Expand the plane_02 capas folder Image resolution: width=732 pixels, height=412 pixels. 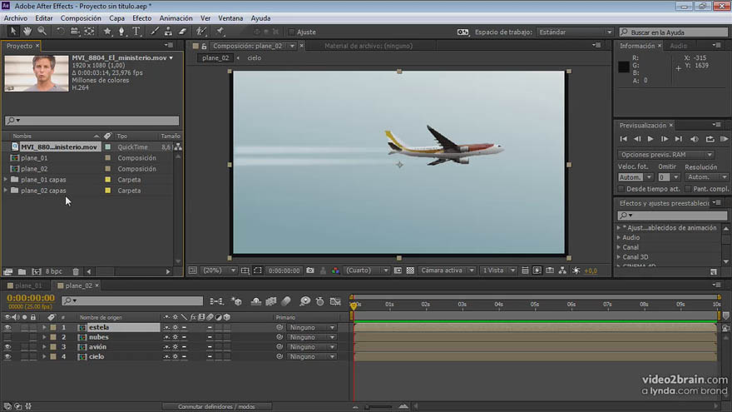(x=6, y=191)
